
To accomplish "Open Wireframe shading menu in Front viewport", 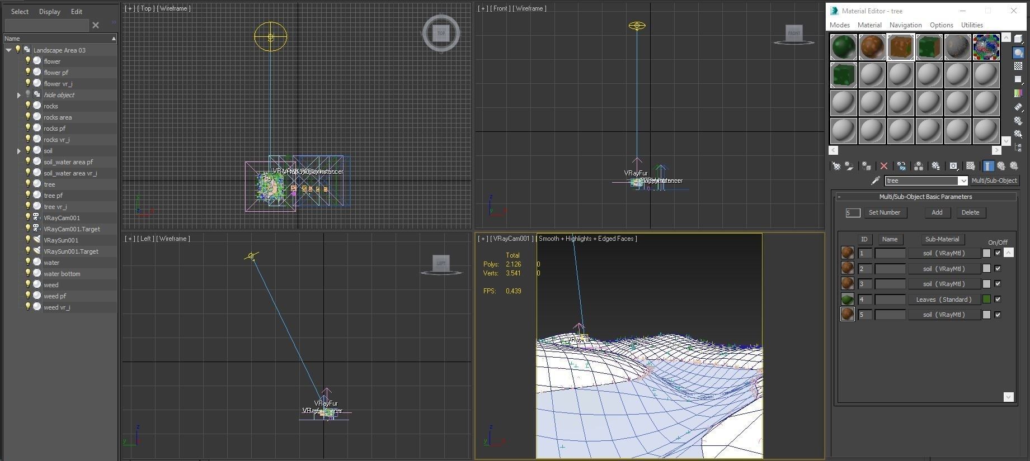I will [x=529, y=8].
